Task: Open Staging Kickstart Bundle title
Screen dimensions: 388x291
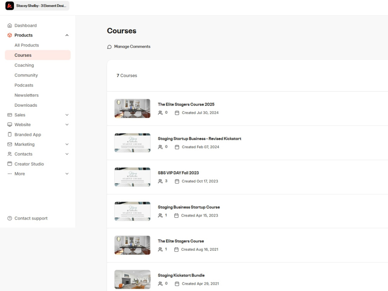Action: 181,275
